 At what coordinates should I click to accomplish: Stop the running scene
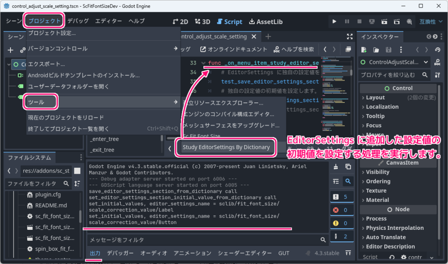click(360, 21)
